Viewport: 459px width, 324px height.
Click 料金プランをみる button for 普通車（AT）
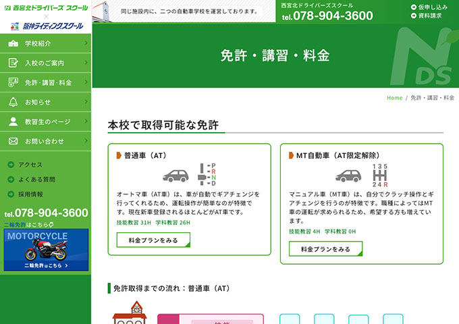pos(153,240)
